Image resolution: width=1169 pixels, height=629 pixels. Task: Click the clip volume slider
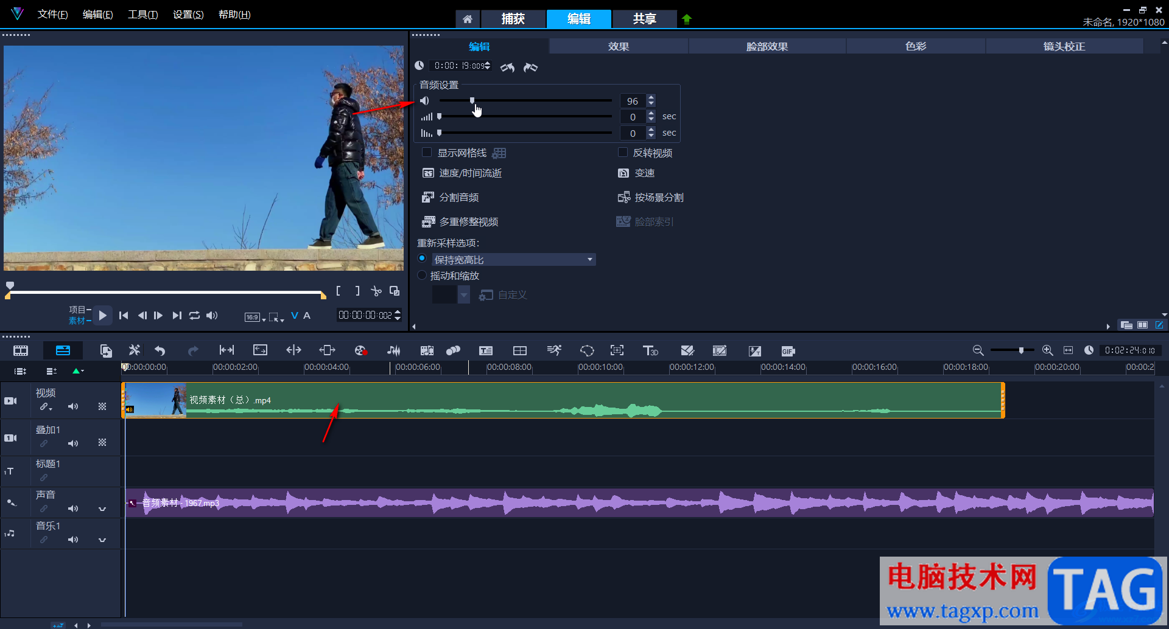525,100
